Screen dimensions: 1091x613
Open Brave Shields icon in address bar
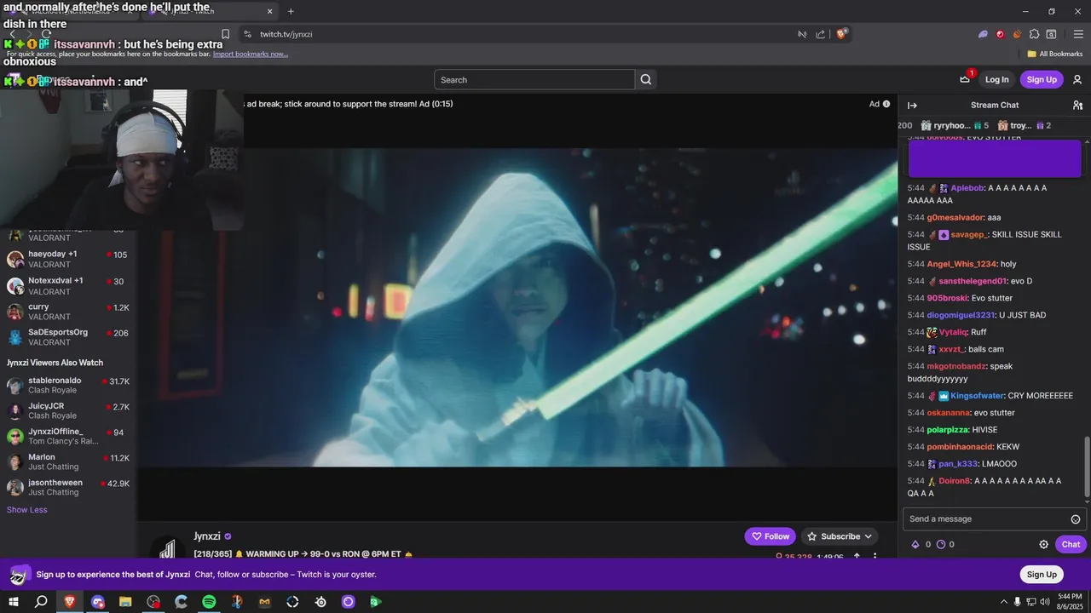[842, 34]
